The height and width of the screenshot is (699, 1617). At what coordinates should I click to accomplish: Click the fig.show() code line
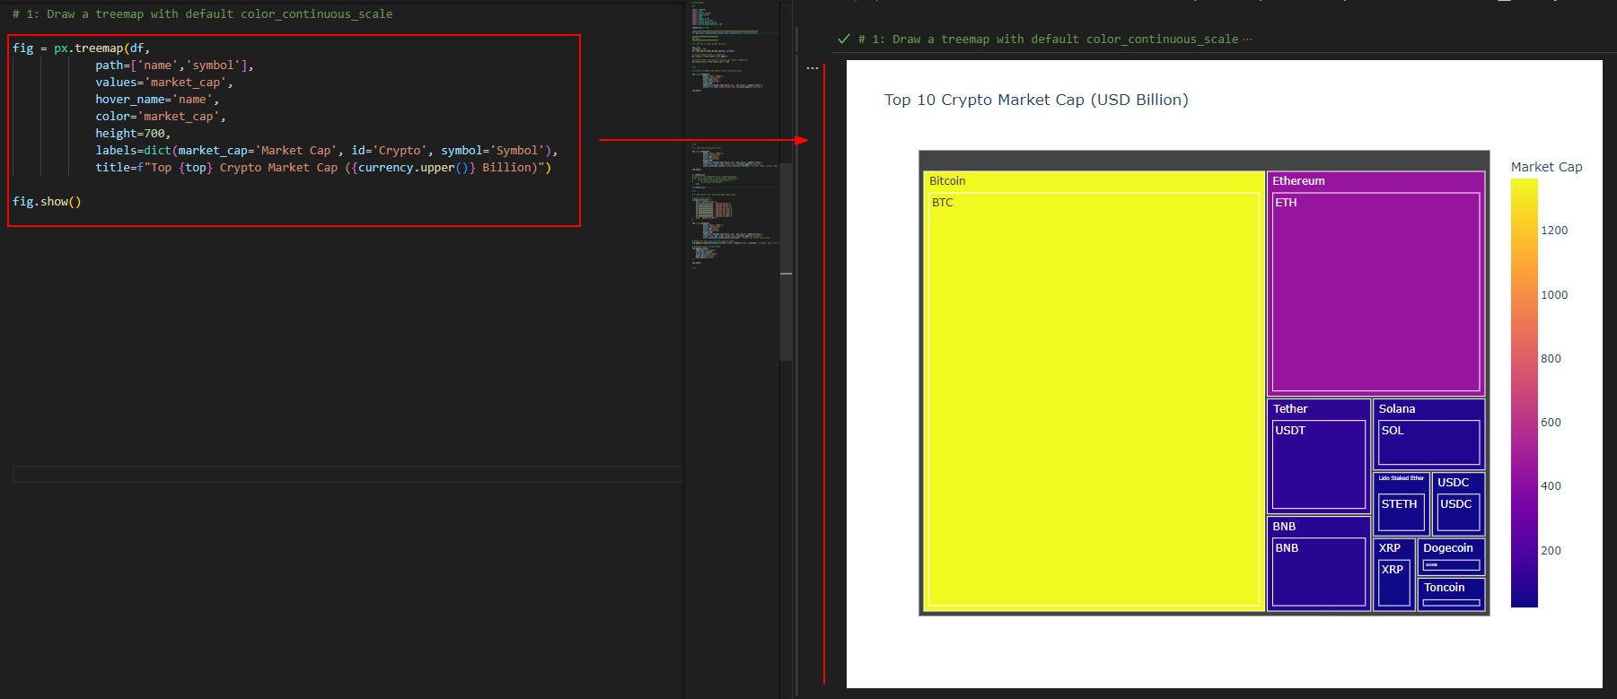pos(47,202)
